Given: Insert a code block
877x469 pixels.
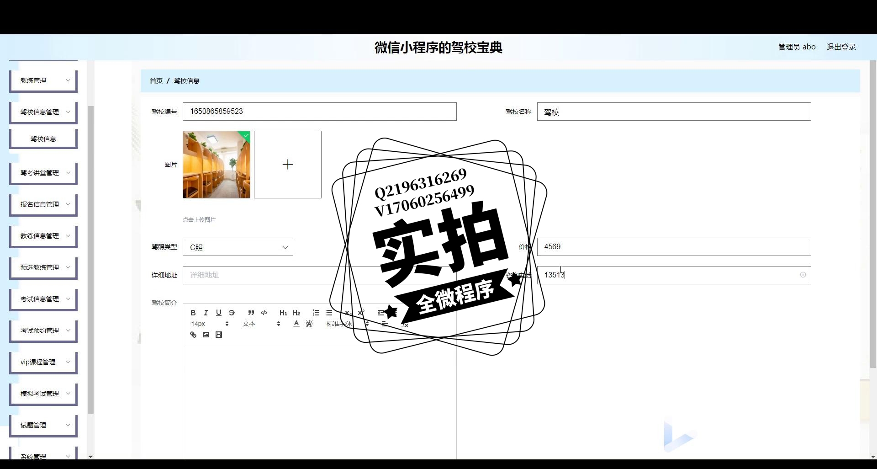Looking at the screenshot, I should [x=264, y=313].
